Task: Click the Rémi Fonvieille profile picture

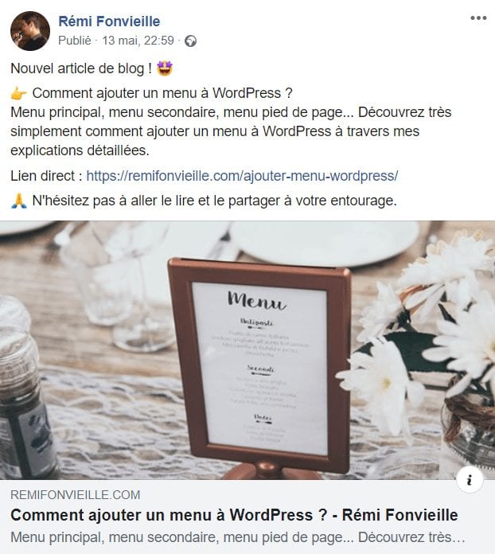Action: 30,31
